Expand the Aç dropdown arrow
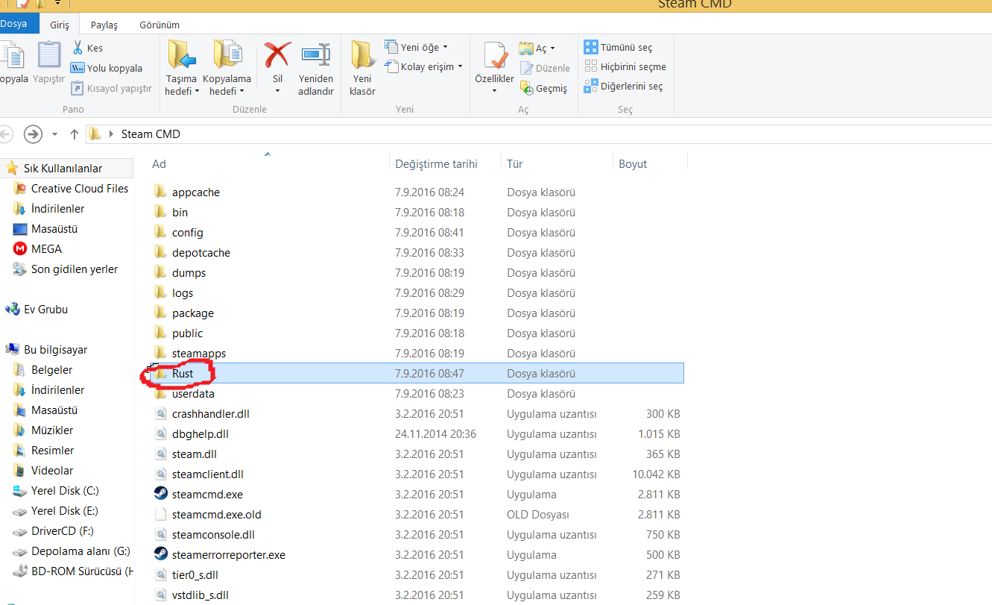The image size is (992, 605). 552,49
